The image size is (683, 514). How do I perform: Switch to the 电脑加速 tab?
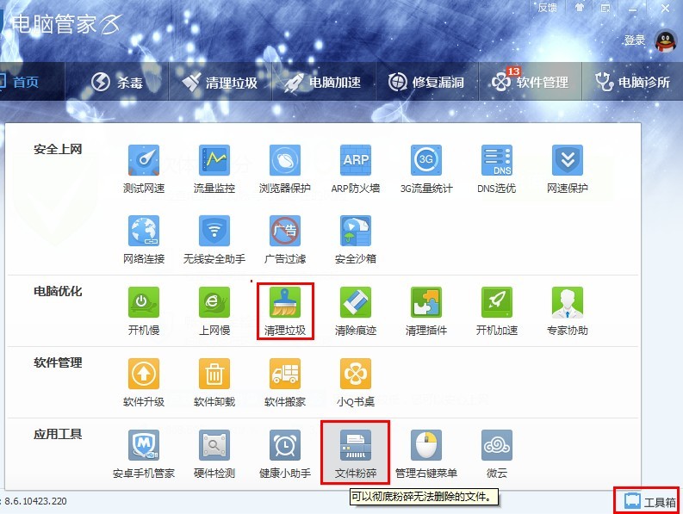pos(323,82)
